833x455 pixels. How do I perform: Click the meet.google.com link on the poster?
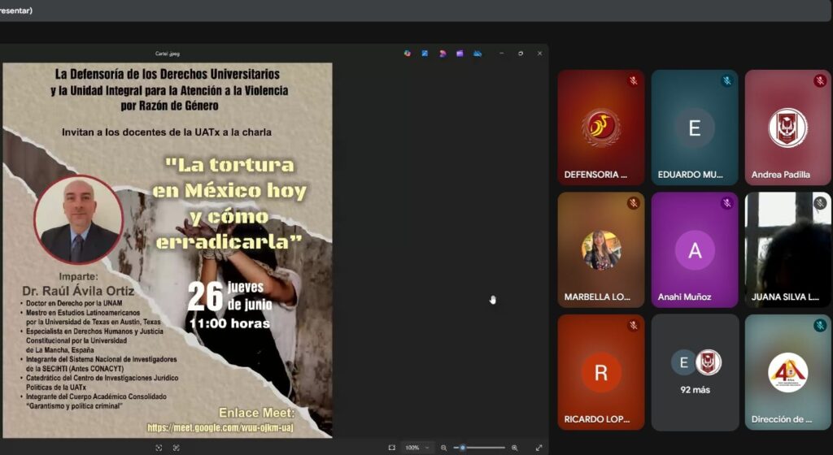coord(220,427)
